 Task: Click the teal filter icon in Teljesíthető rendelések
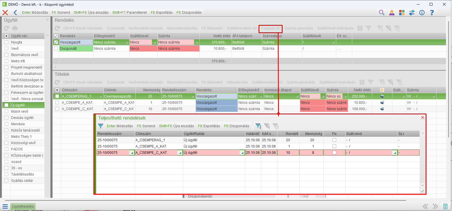tap(101, 126)
